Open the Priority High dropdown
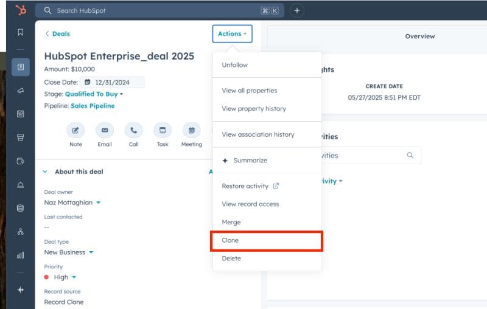This screenshot has height=309, width=487. click(x=60, y=277)
